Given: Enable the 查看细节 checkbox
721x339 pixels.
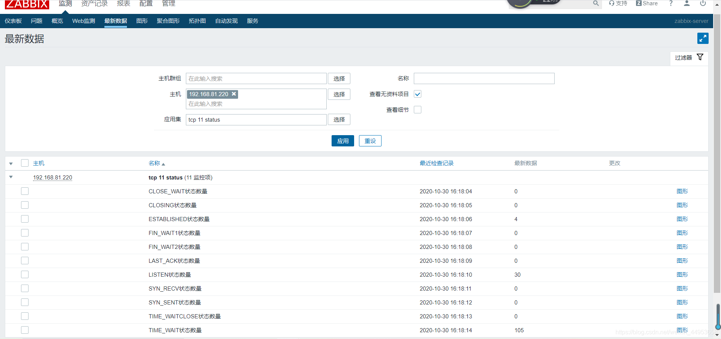Looking at the screenshot, I should (418, 110).
